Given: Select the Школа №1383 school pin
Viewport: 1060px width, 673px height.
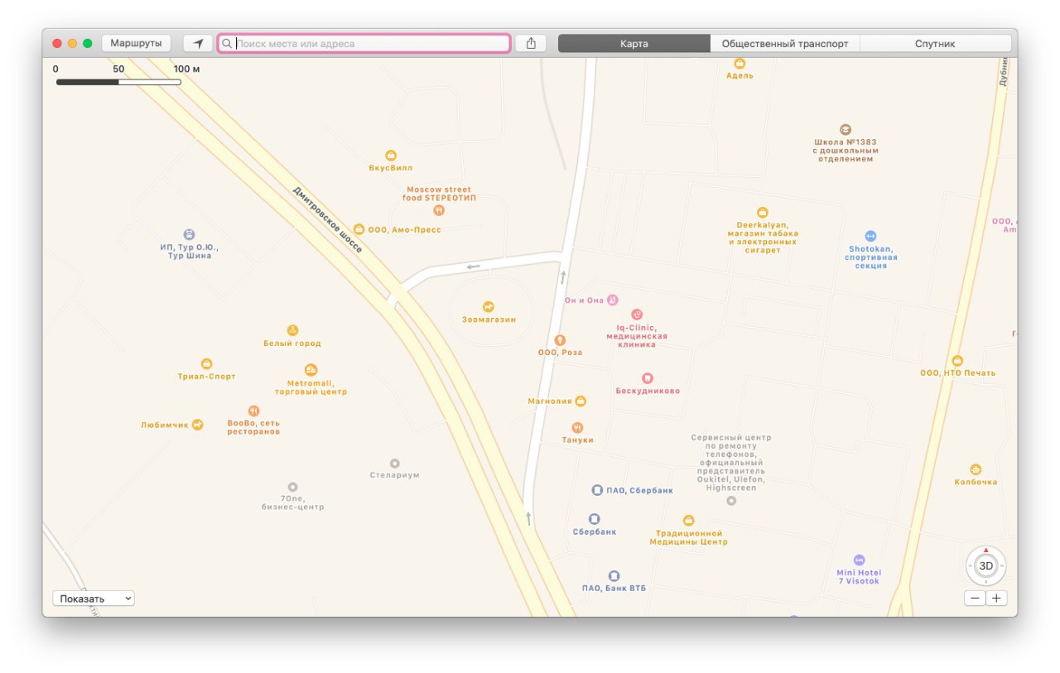Looking at the screenshot, I should coord(845,129).
